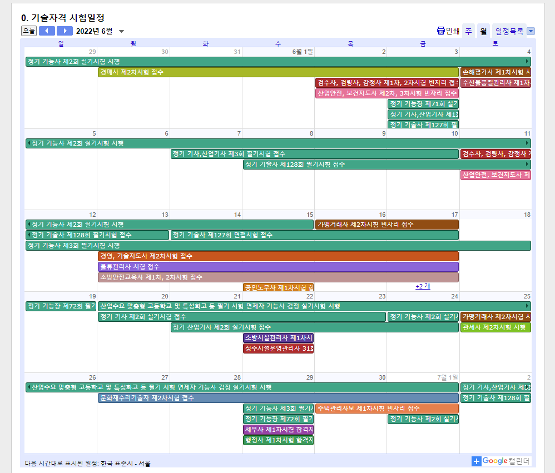Click the printer icon next to 인쇄

(441, 31)
